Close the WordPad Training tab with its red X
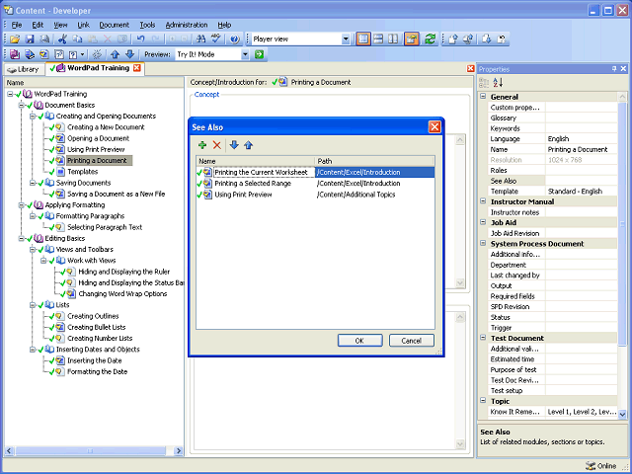Viewport: 632px width, 474px height. [137, 68]
